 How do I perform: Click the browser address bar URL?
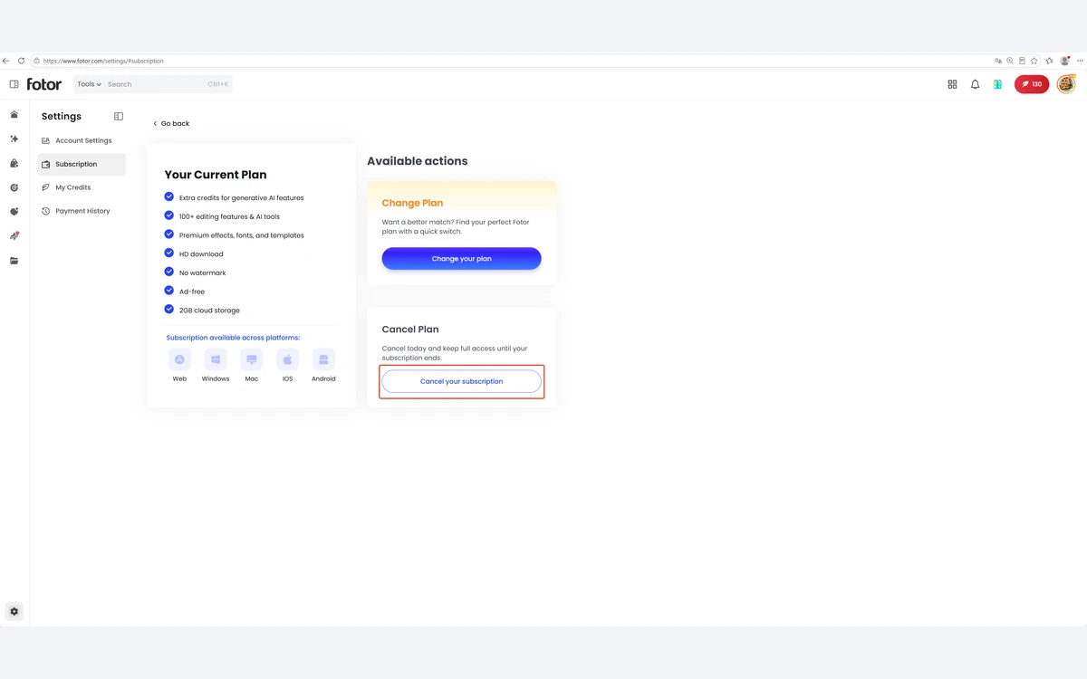coord(103,61)
